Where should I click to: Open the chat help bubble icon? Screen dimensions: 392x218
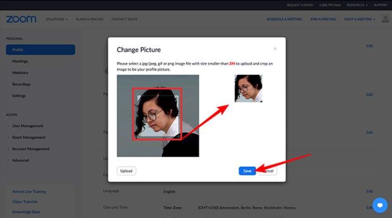coord(379,205)
